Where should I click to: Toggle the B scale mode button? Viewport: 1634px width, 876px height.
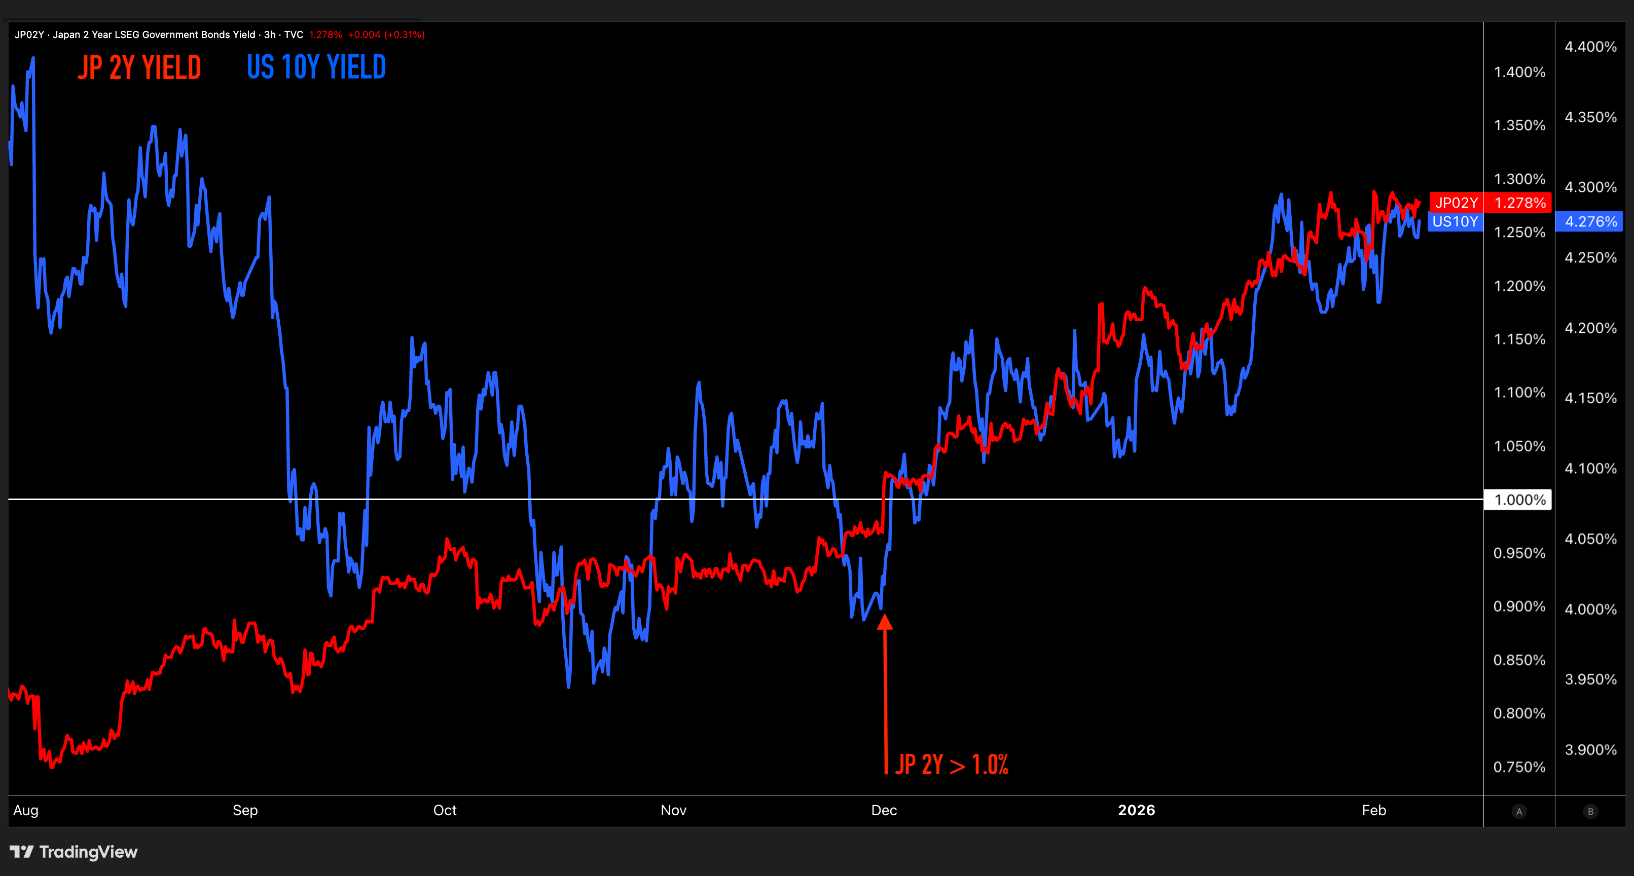(x=1590, y=811)
